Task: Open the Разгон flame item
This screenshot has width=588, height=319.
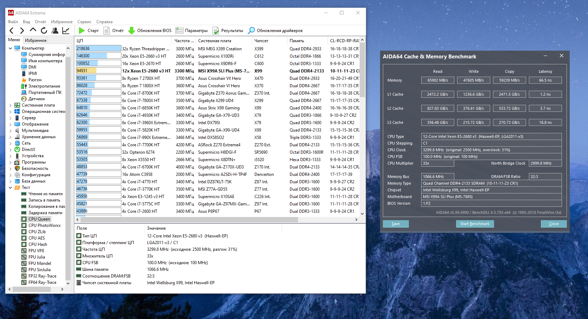Action: (x=31, y=80)
